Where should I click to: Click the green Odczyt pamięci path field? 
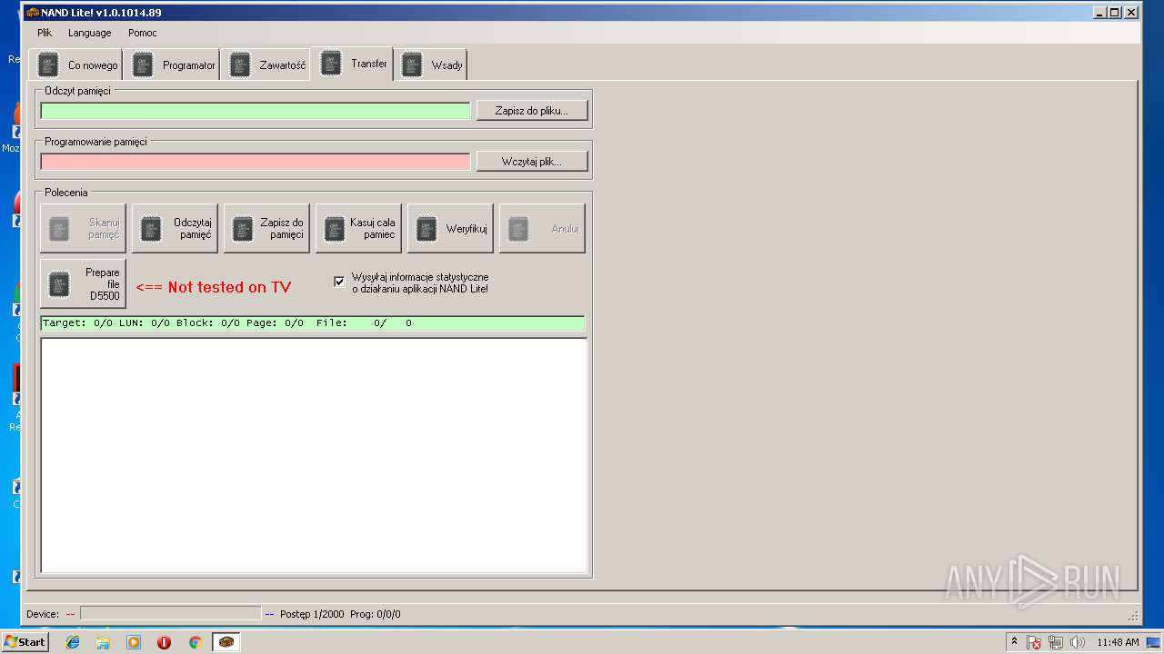click(256, 111)
